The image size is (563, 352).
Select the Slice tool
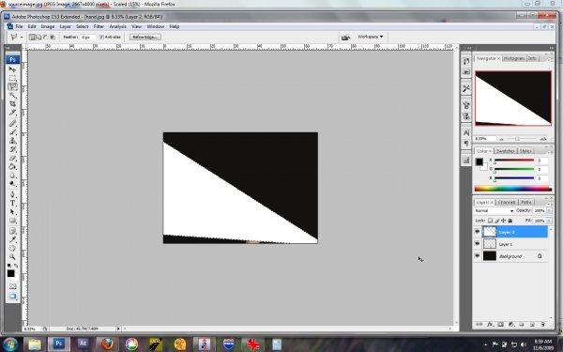coord(12,113)
